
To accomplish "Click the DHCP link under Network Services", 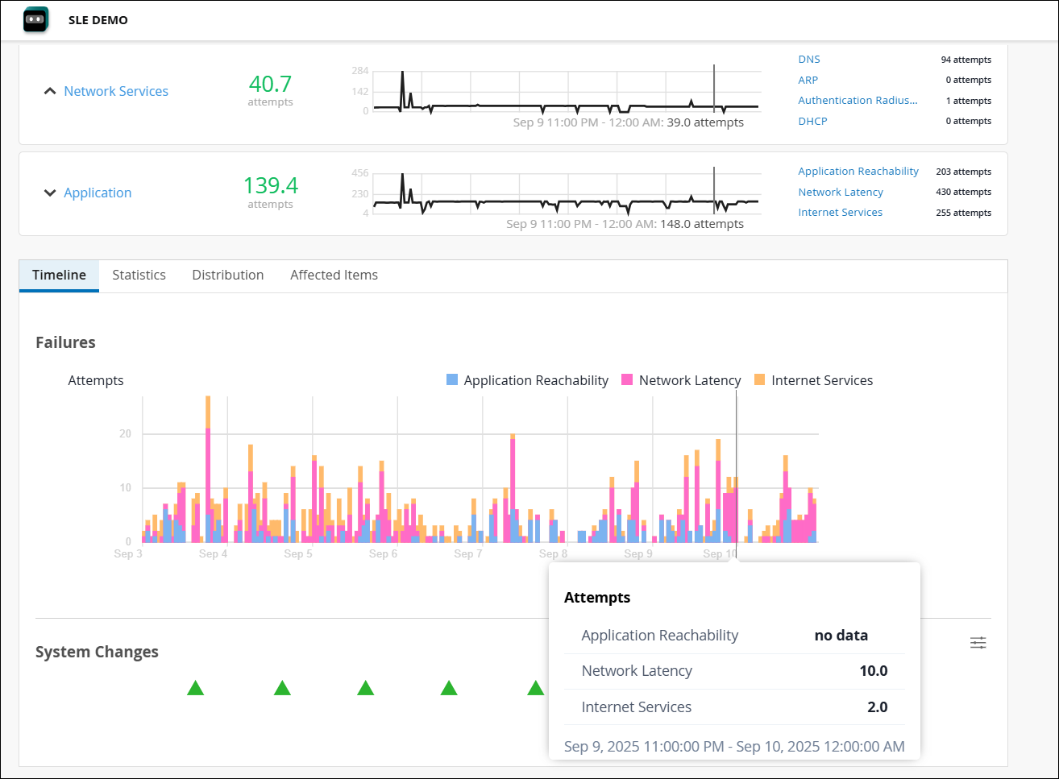I will tap(812, 121).
